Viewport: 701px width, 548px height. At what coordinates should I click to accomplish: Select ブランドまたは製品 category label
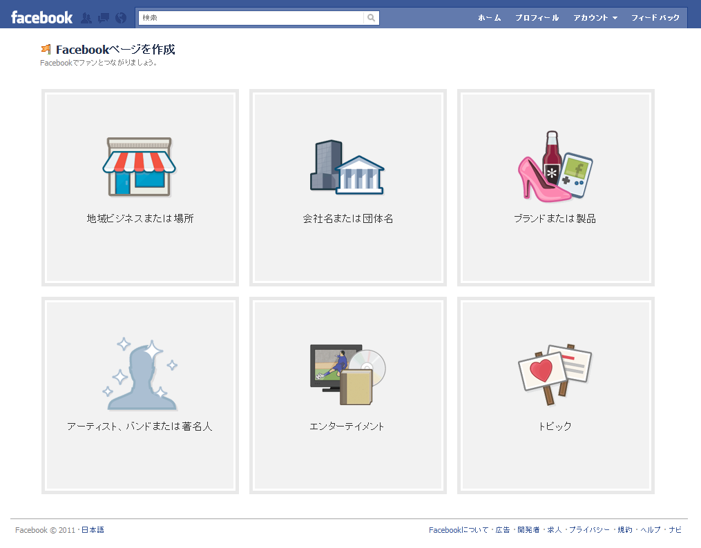tap(555, 218)
